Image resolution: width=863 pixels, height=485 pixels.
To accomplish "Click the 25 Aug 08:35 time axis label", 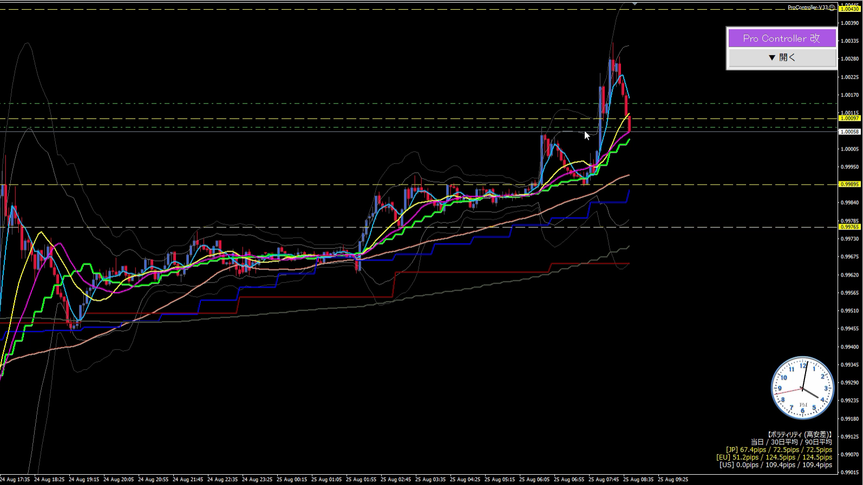I will pos(638,480).
